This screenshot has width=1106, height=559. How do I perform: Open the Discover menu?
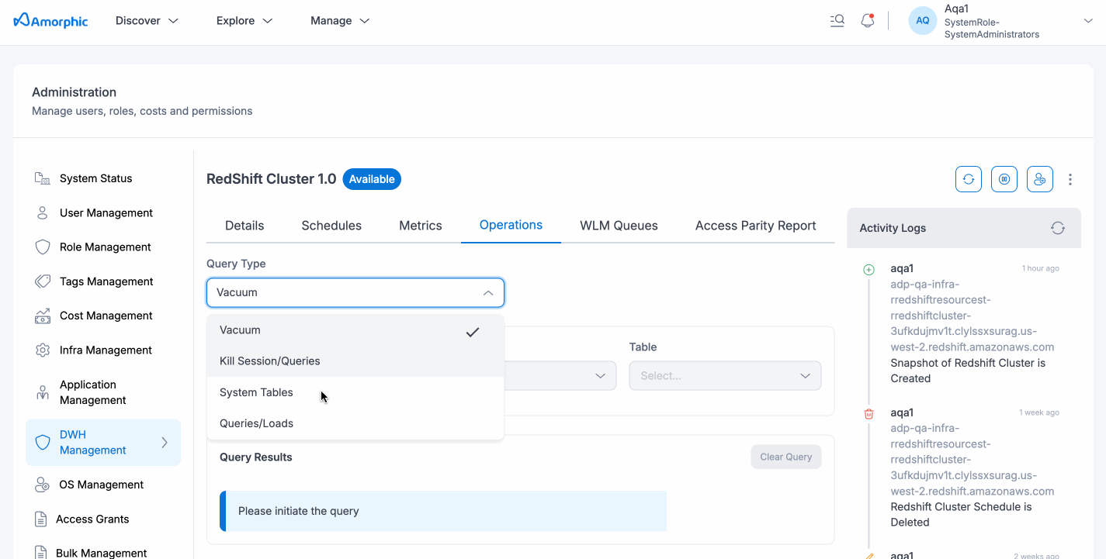click(x=147, y=21)
